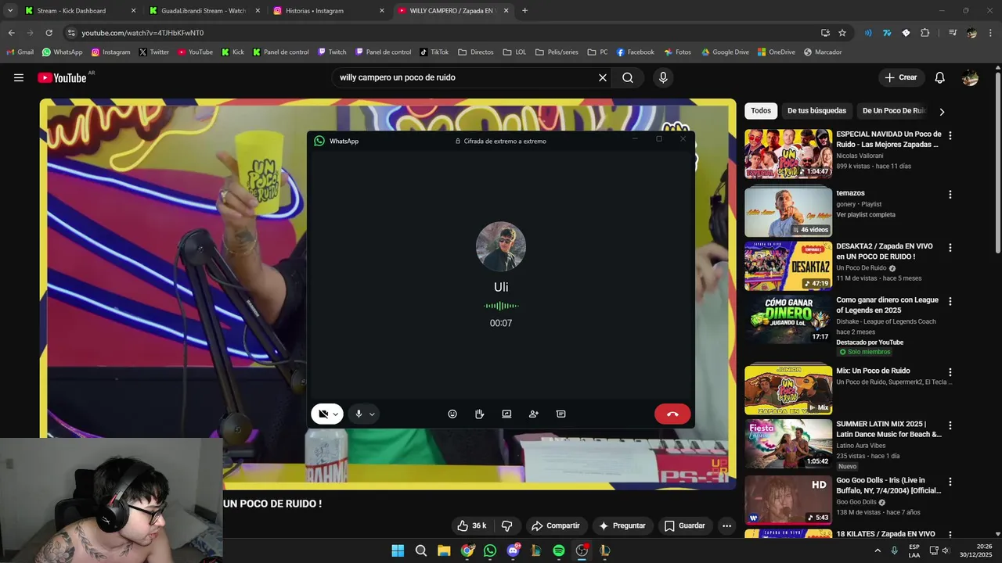
Task: Go back in Chrome
Action: coord(11,33)
